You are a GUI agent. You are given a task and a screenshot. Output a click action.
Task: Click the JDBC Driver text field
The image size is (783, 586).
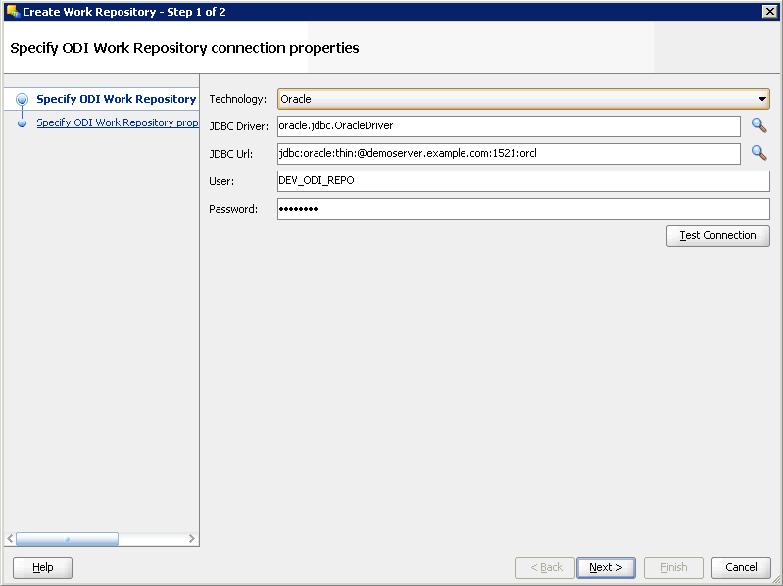coord(509,125)
